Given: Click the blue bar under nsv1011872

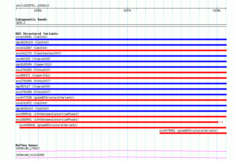Looking at the screenshot, I should (x=121, y=106).
